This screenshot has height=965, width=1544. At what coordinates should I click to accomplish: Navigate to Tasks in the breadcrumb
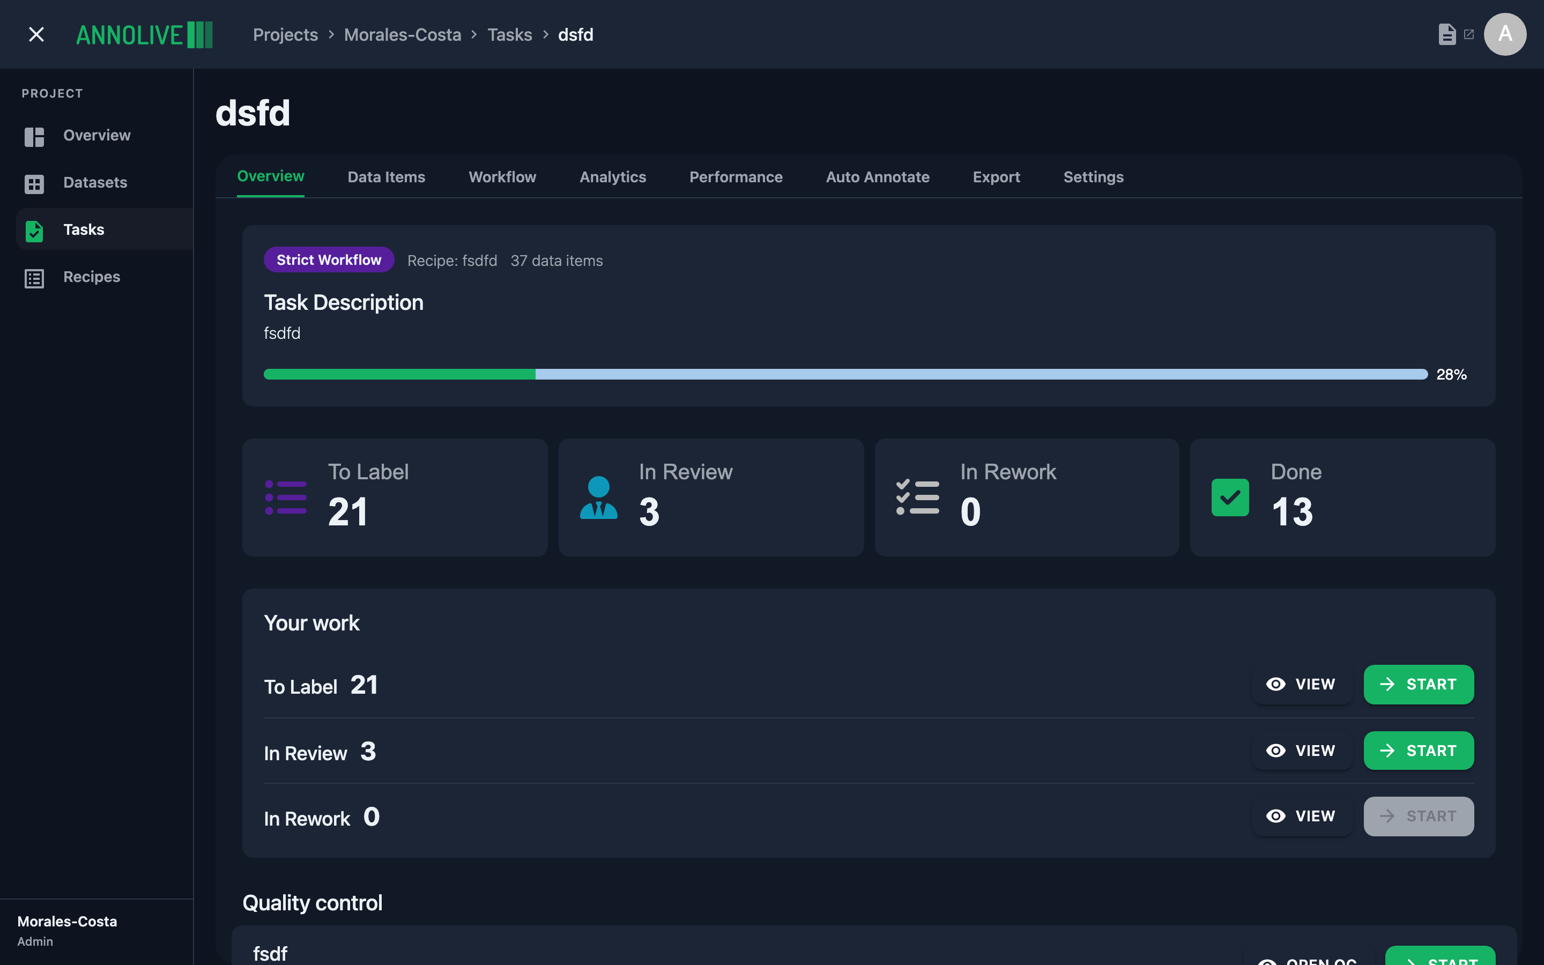tap(509, 34)
